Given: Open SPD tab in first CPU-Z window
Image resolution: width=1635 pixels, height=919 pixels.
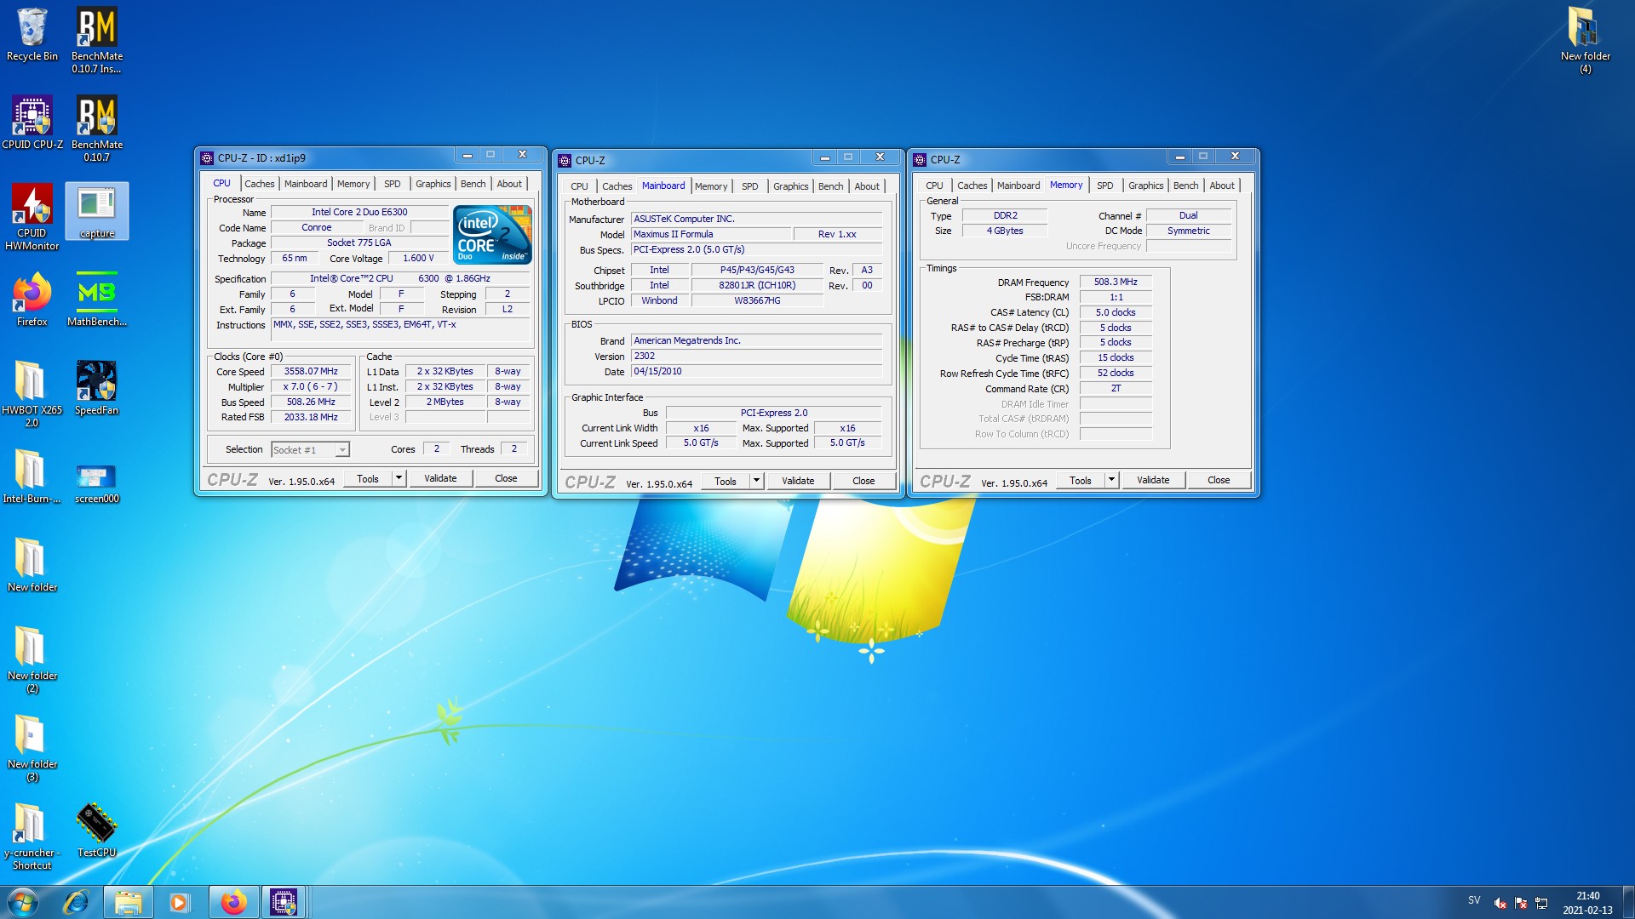Looking at the screenshot, I should [392, 184].
